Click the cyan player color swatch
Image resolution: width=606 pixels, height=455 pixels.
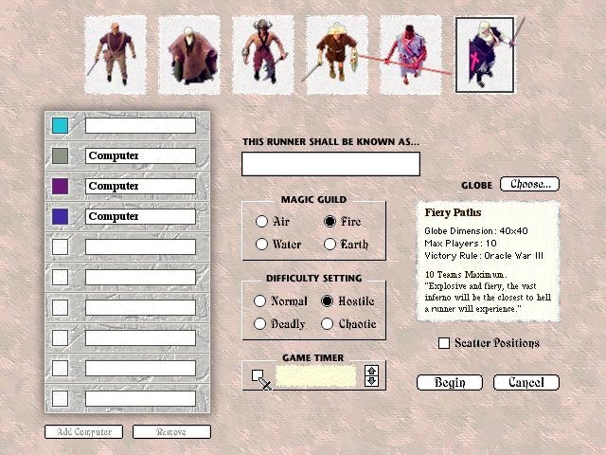click(x=60, y=125)
